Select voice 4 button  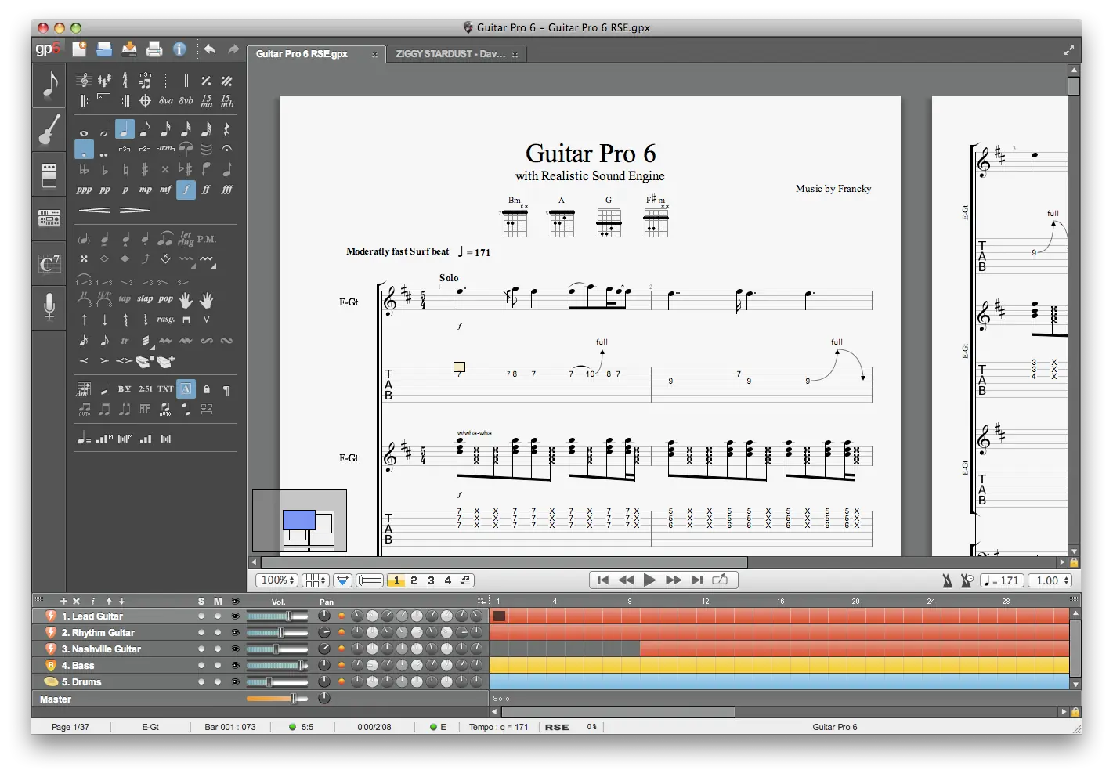coord(448,580)
